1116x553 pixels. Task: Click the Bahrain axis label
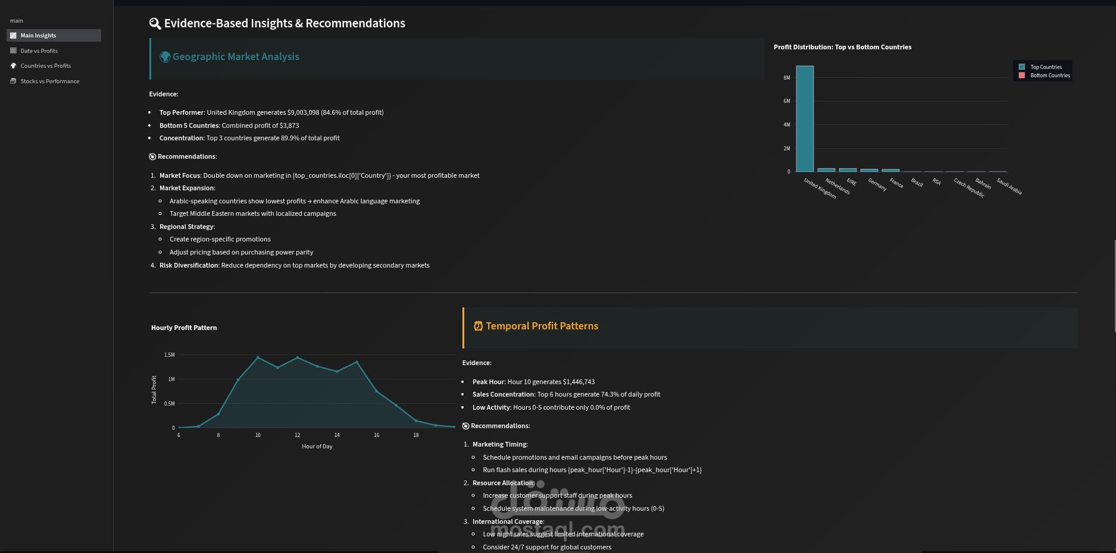(983, 184)
